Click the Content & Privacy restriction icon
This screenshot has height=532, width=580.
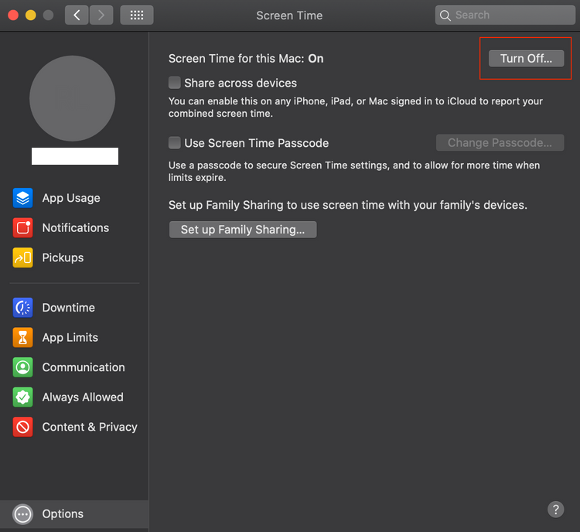click(x=23, y=427)
